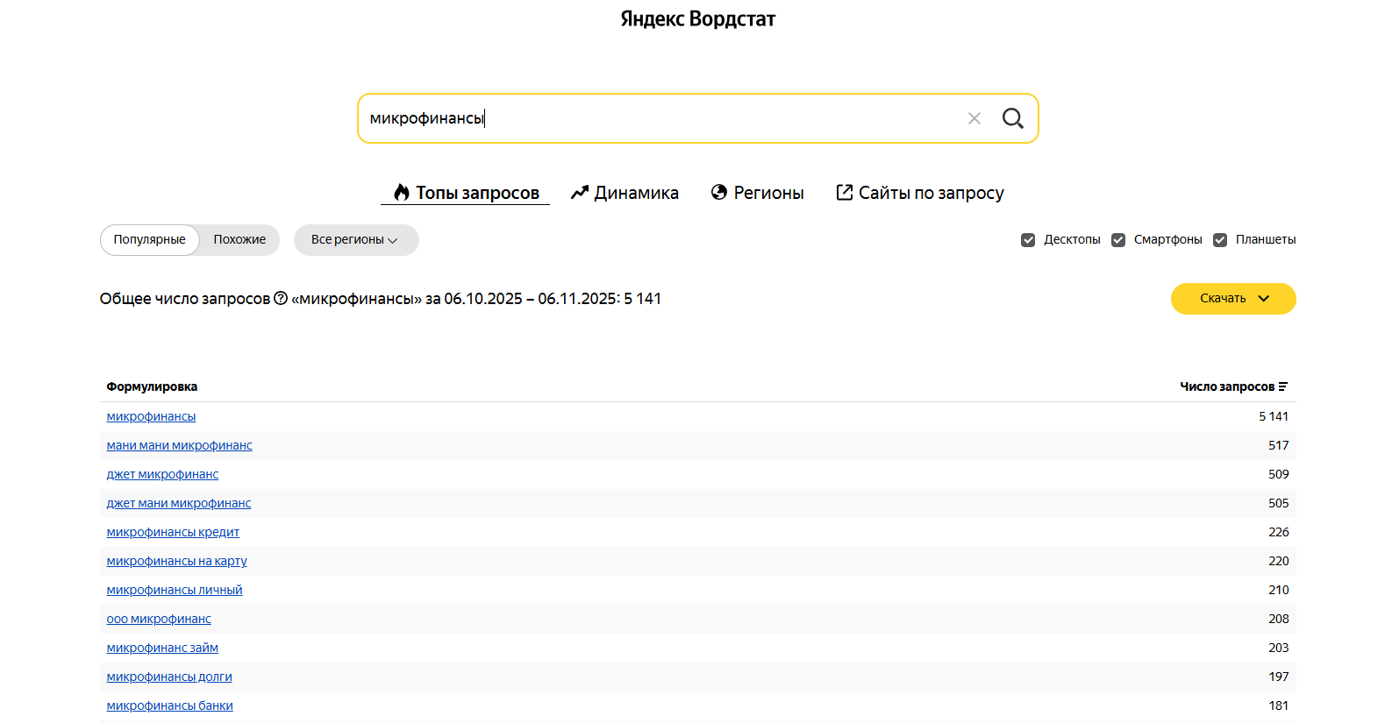
Task: Open the Топы запросов tab
Action: click(466, 193)
